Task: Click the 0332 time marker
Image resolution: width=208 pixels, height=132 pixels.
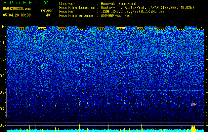Action: click(x=42, y=28)
